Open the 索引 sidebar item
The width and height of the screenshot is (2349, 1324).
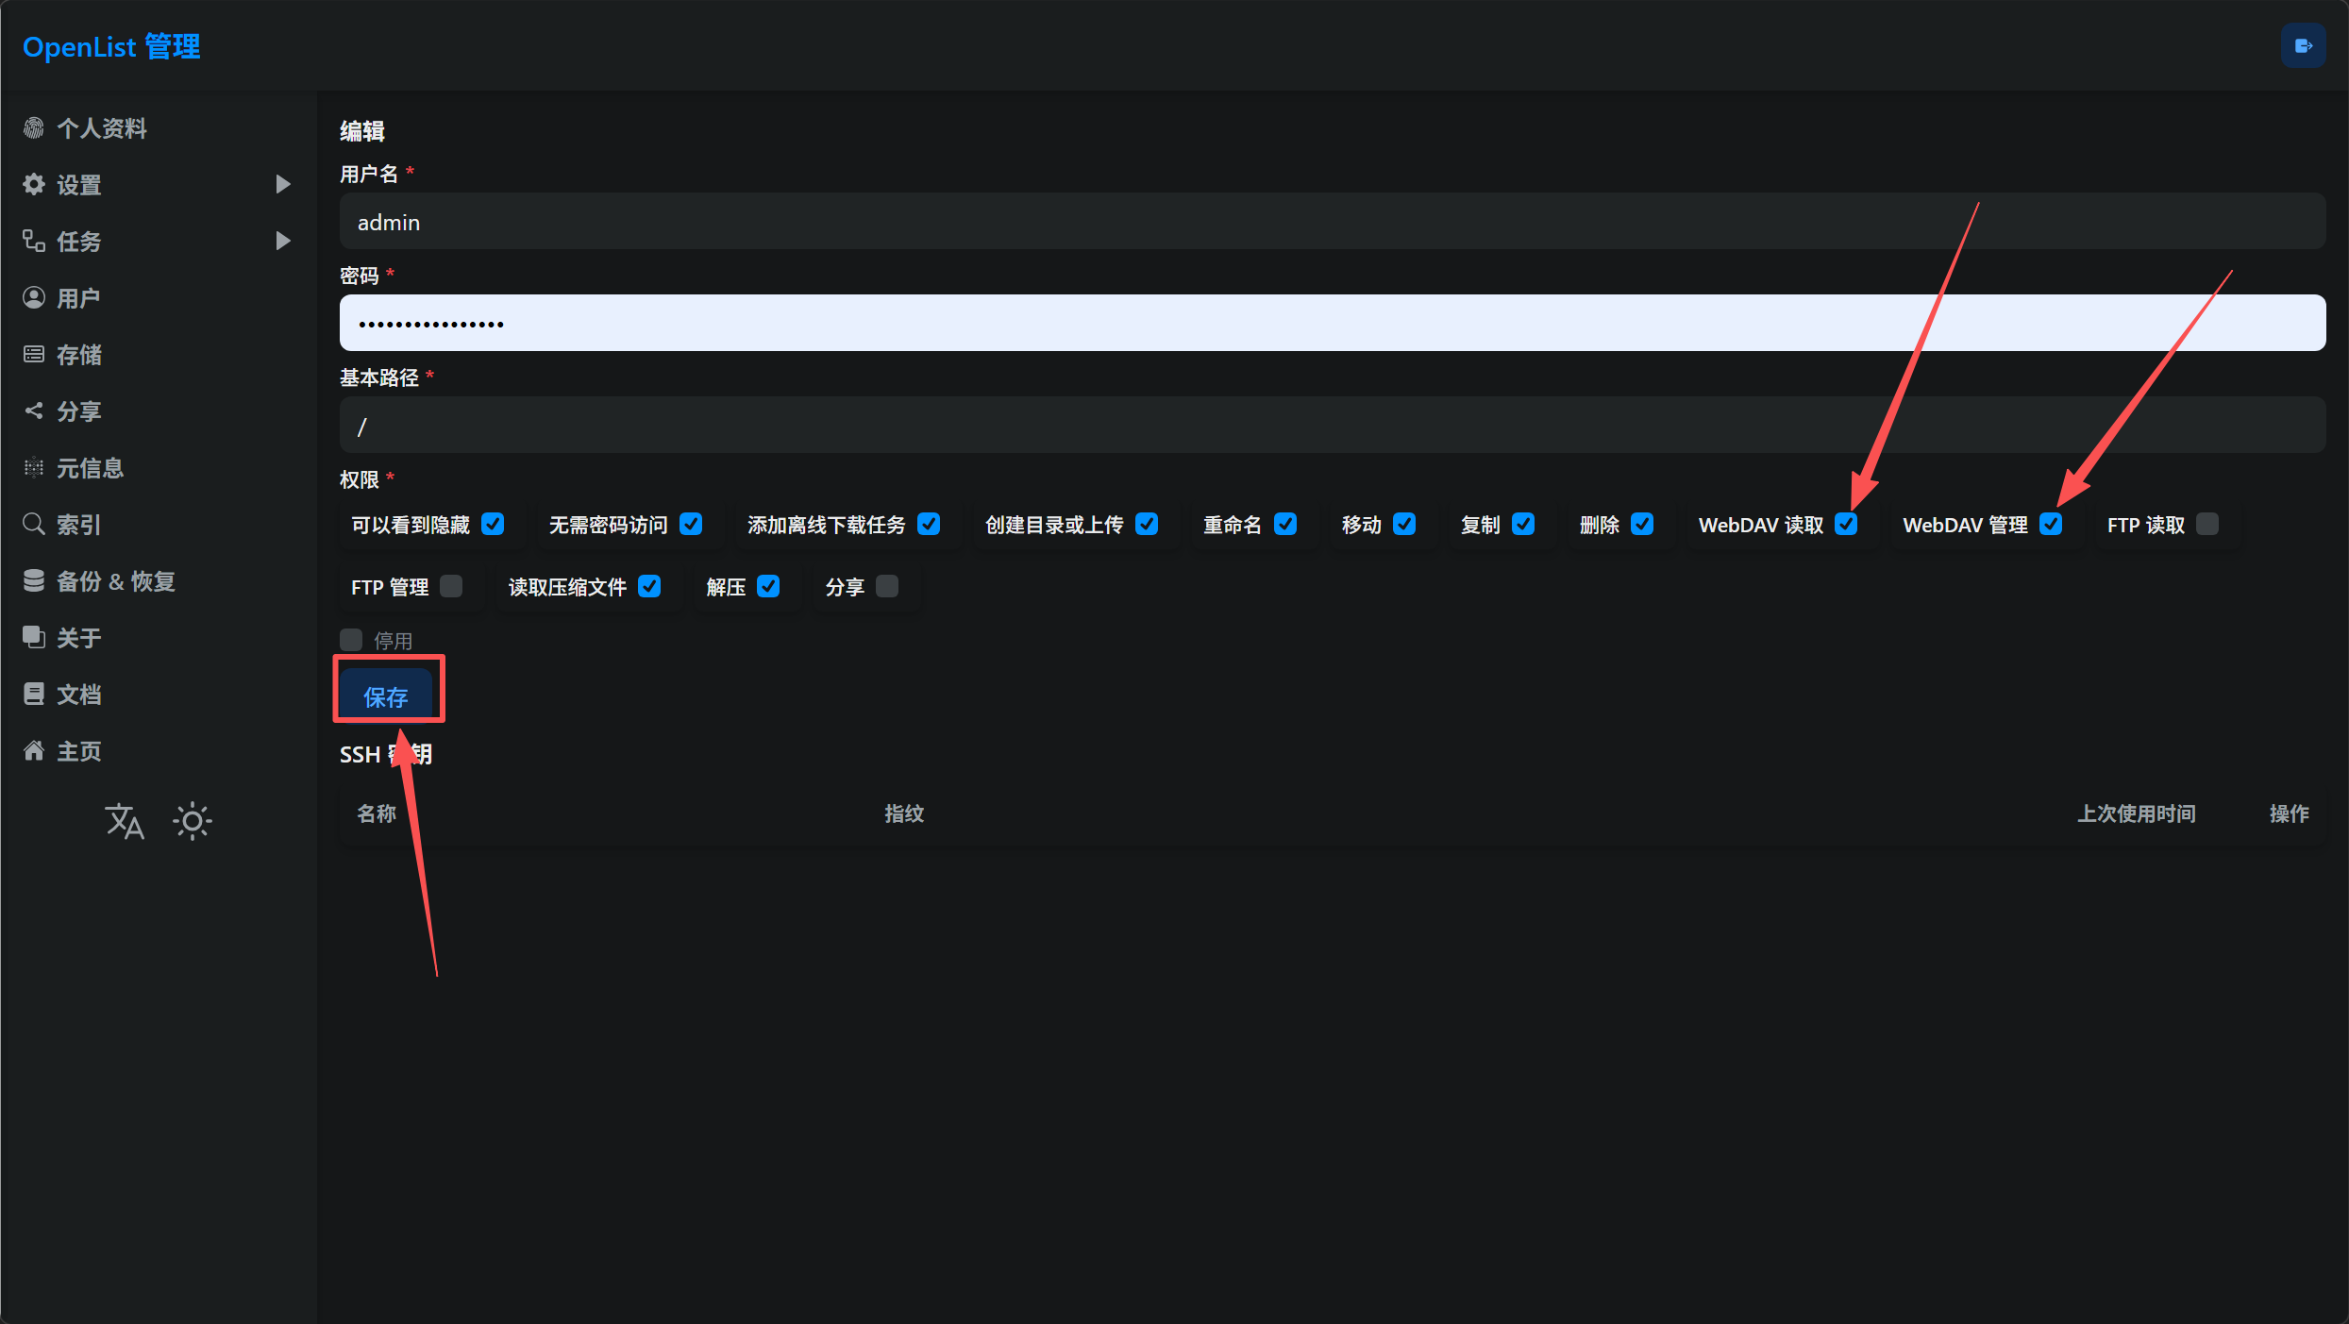coord(78,525)
